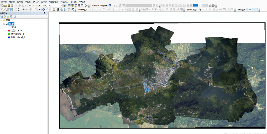Open the Find binoculars tool
The height and width of the screenshot is (134, 267).
pyautogui.click(x=58, y=10)
